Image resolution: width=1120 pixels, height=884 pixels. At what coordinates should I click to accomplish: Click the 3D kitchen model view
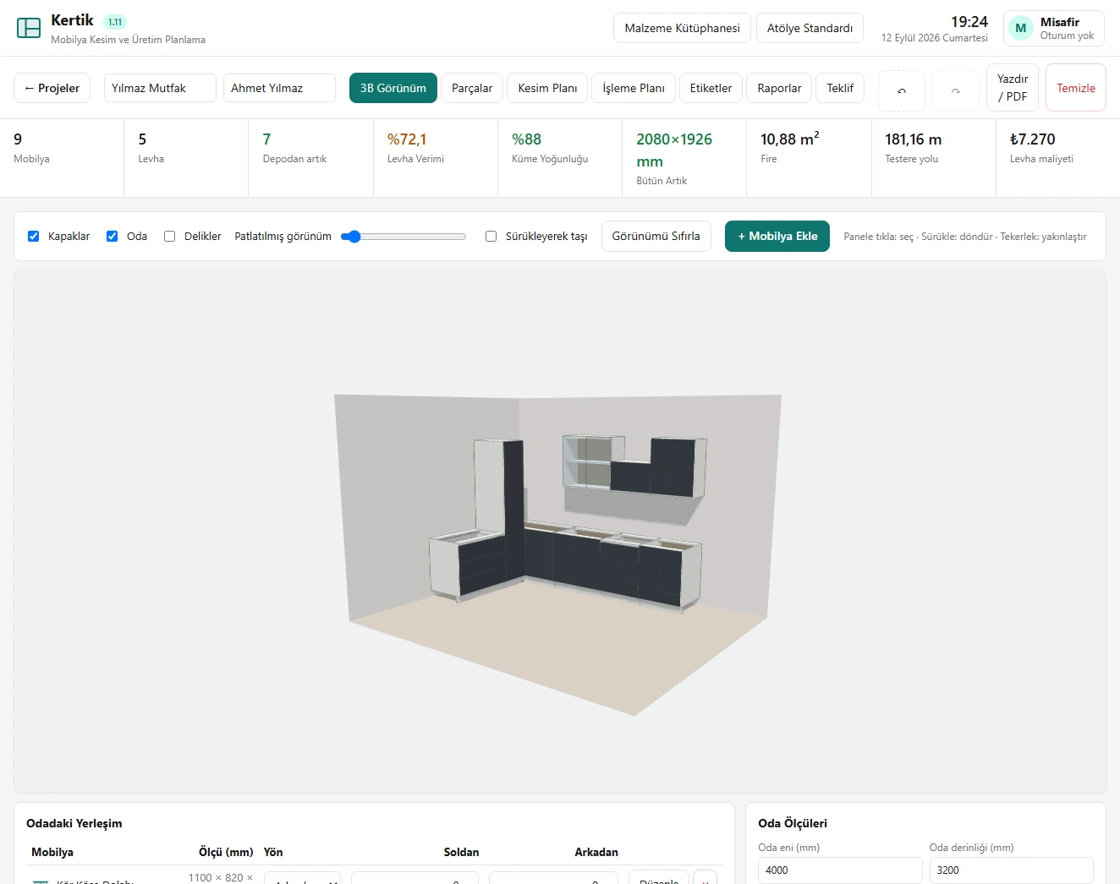pyautogui.click(x=560, y=532)
